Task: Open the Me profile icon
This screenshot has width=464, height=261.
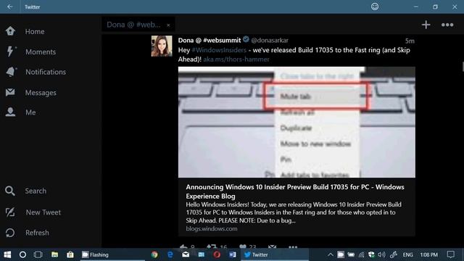Action: pos(10,112)
